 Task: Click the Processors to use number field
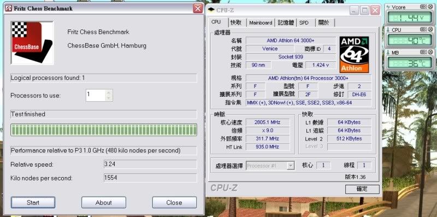[96, 95]
